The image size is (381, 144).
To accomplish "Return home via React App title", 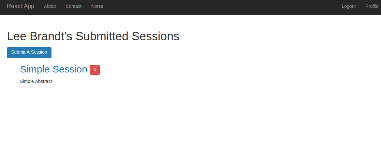I will click(21, 6).
